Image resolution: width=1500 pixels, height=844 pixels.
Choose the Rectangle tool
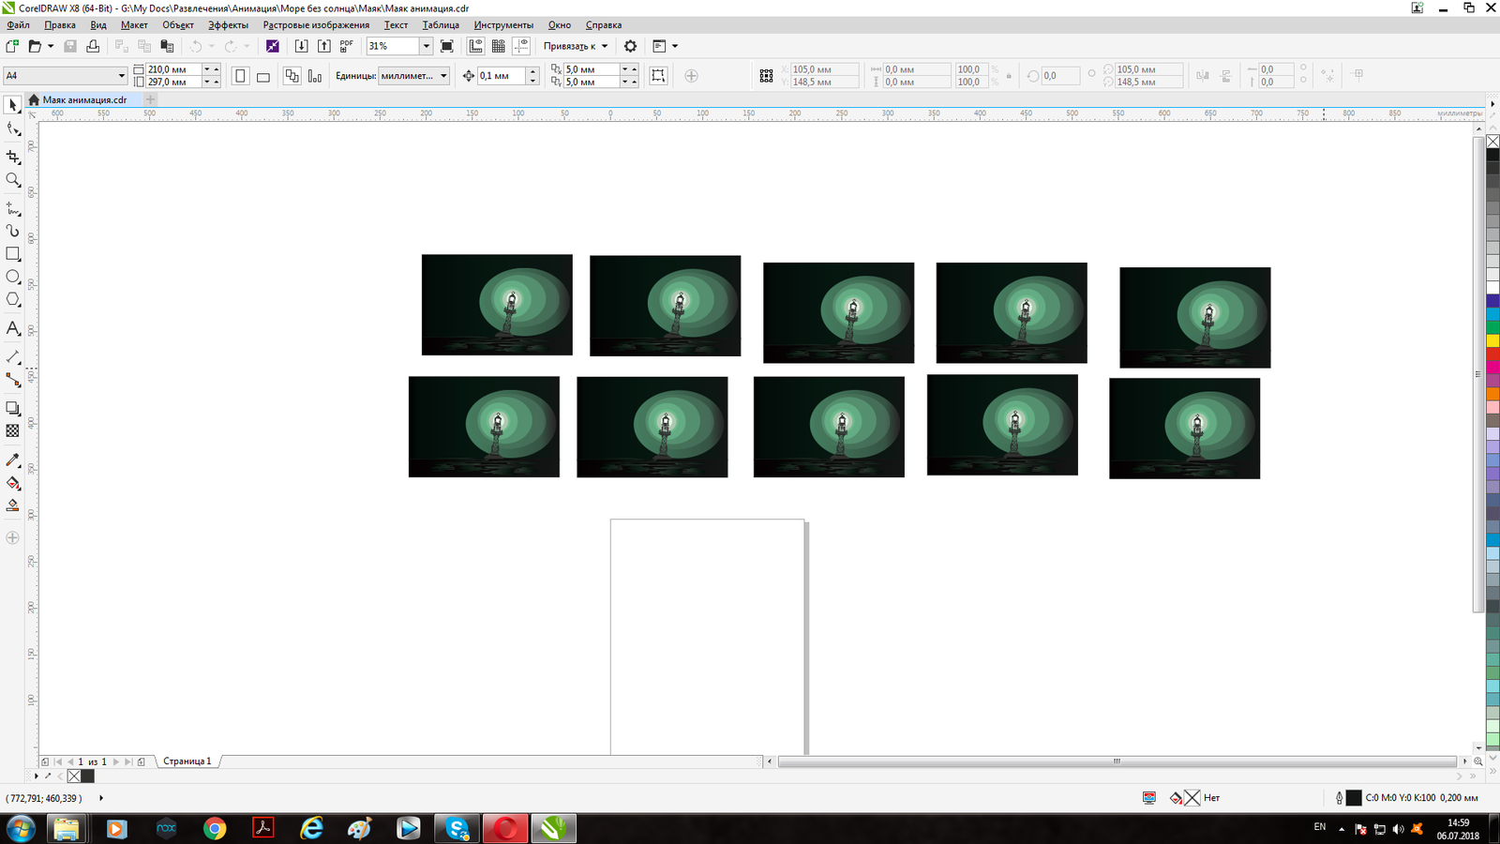click(x=13, y=254)
